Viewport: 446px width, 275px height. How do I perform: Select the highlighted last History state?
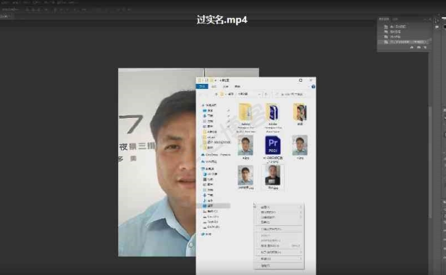pyautogui.click(x=404, y=42)
